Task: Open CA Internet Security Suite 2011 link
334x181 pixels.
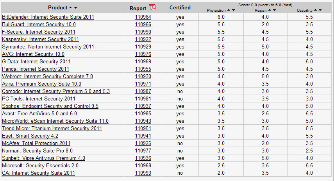Action: 38,173
